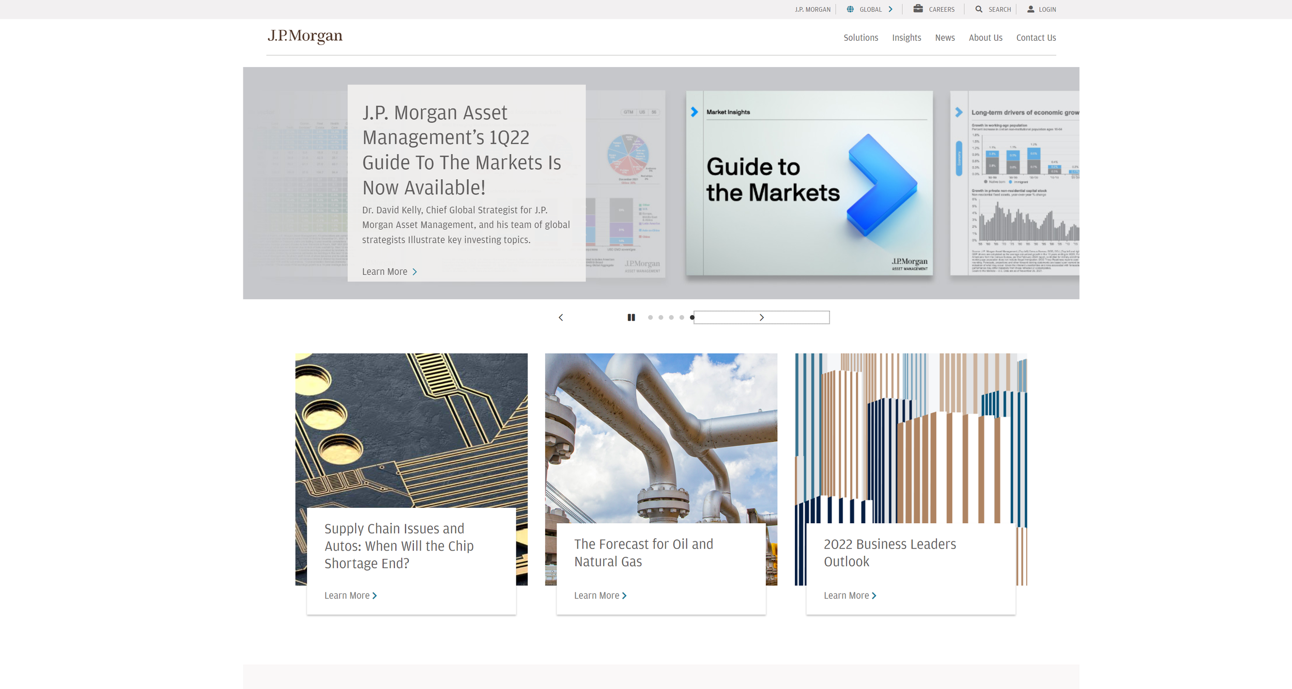Click the Search magnifier icon

click(979, 9)
